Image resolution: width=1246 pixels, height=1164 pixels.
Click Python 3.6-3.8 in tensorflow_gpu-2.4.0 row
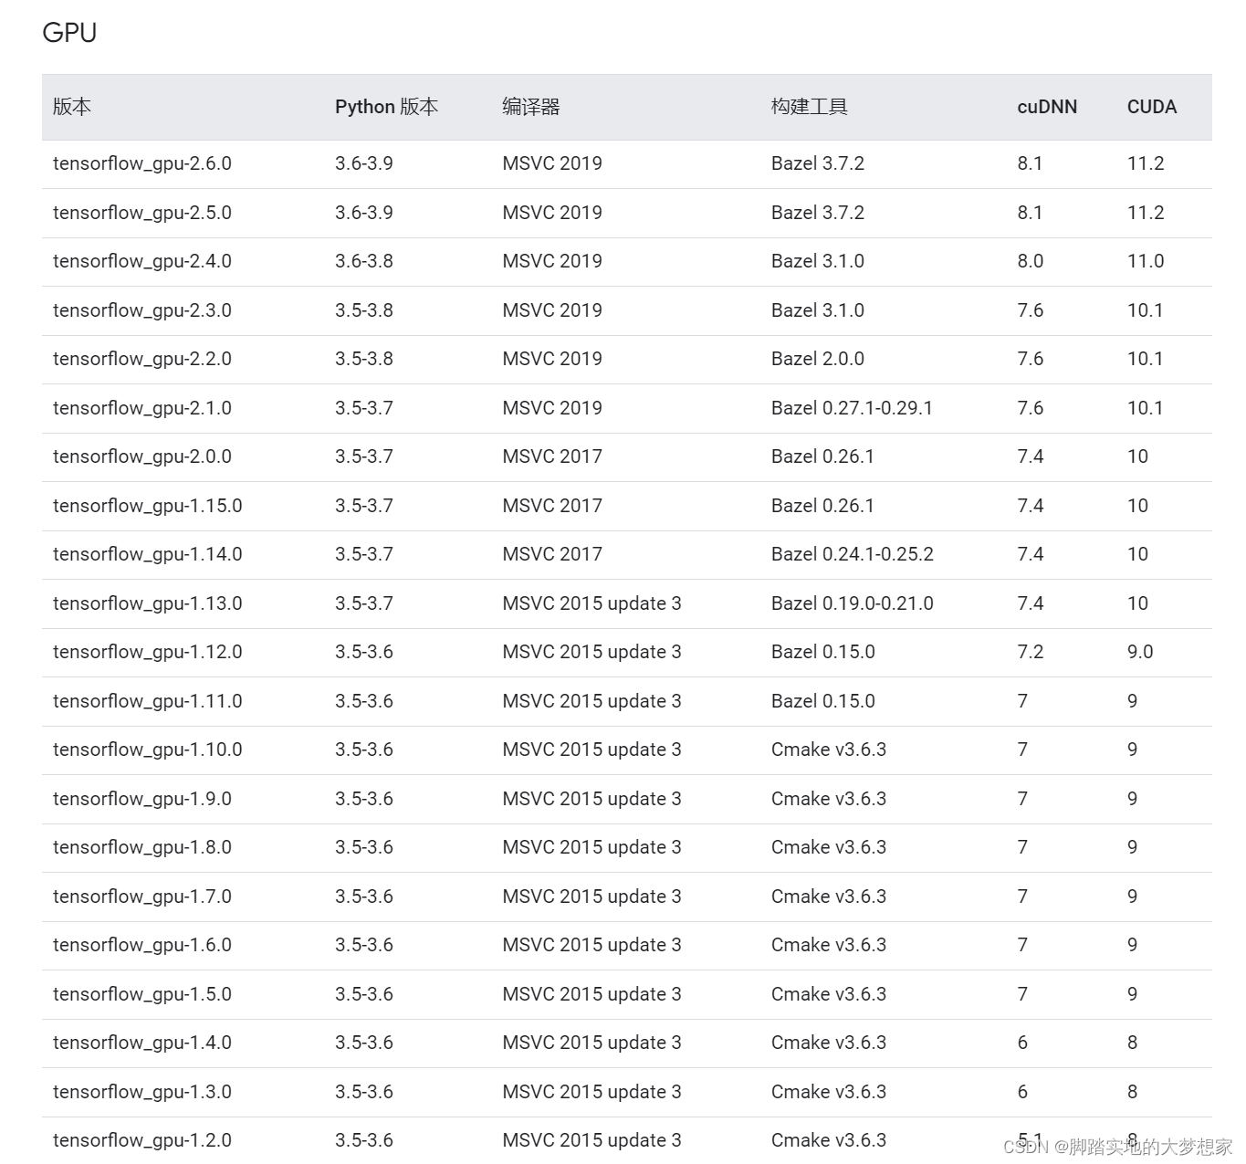coord(364,261)
